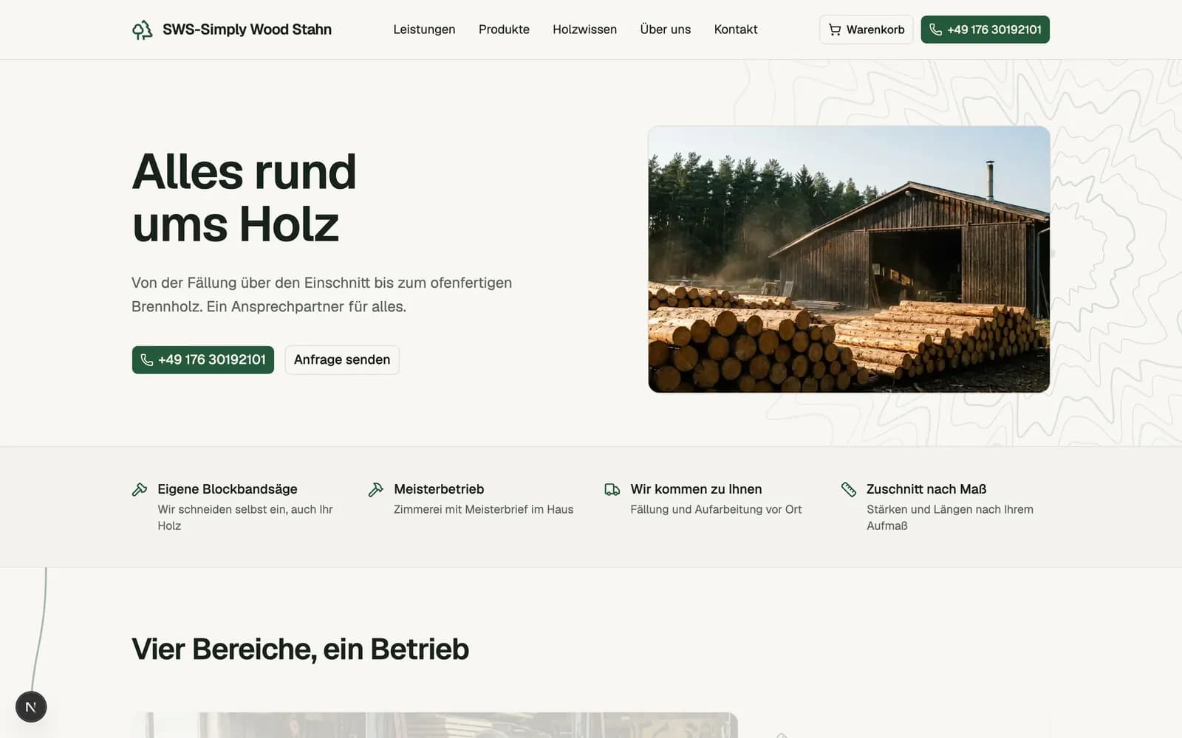The height and width of the screenshot is (738, 1182).
Task: Click the sawmill log pile hero image
Action: [x=849, y=259]
